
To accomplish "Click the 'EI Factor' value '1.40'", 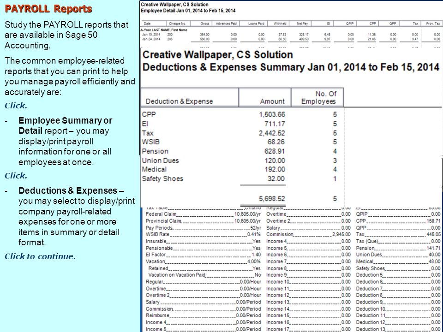I will (x=256, y=255).
